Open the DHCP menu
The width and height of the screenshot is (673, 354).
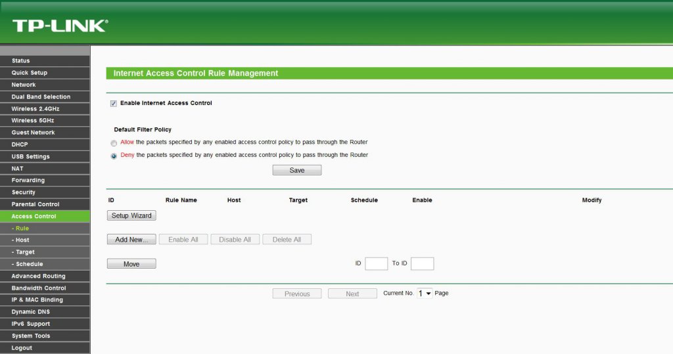pos(45,144)
